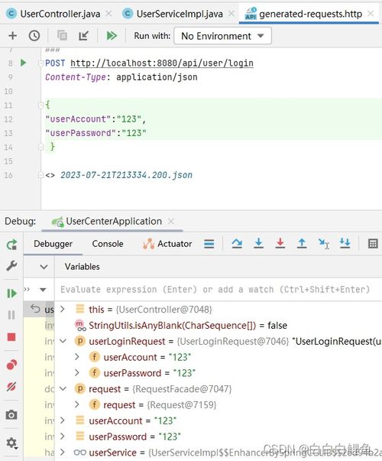The width and height of the screenshot is (382, 461).
Task: Click the Step Out debugger icon
Action: pos(302,243)
